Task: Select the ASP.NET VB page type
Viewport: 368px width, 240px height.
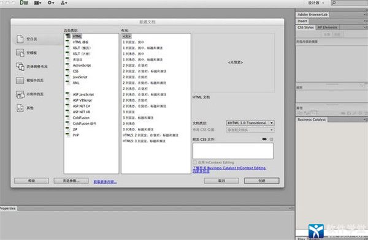Action: point(81,112)
